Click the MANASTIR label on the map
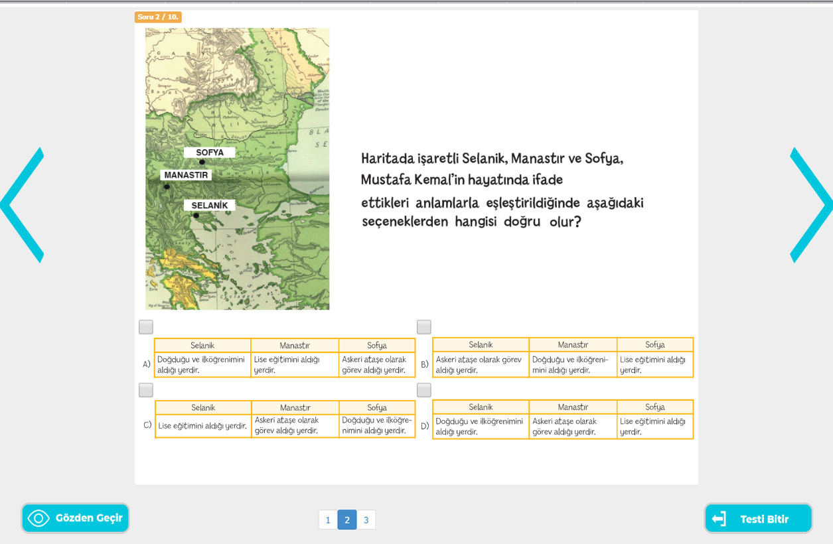833x544 pixels. tap(186, 175)
